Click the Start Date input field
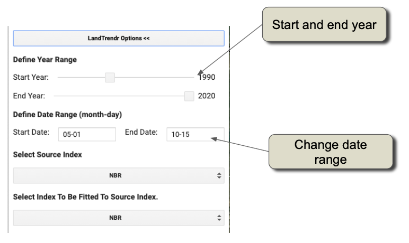The height and width of the screenshot is (243, 409). 87,134
